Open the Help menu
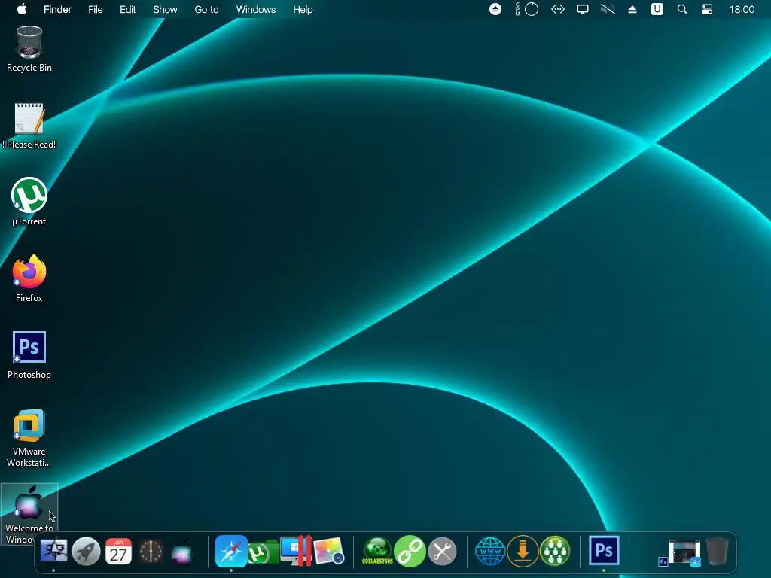Screen dimensions: 771x578 click(303, 9)
